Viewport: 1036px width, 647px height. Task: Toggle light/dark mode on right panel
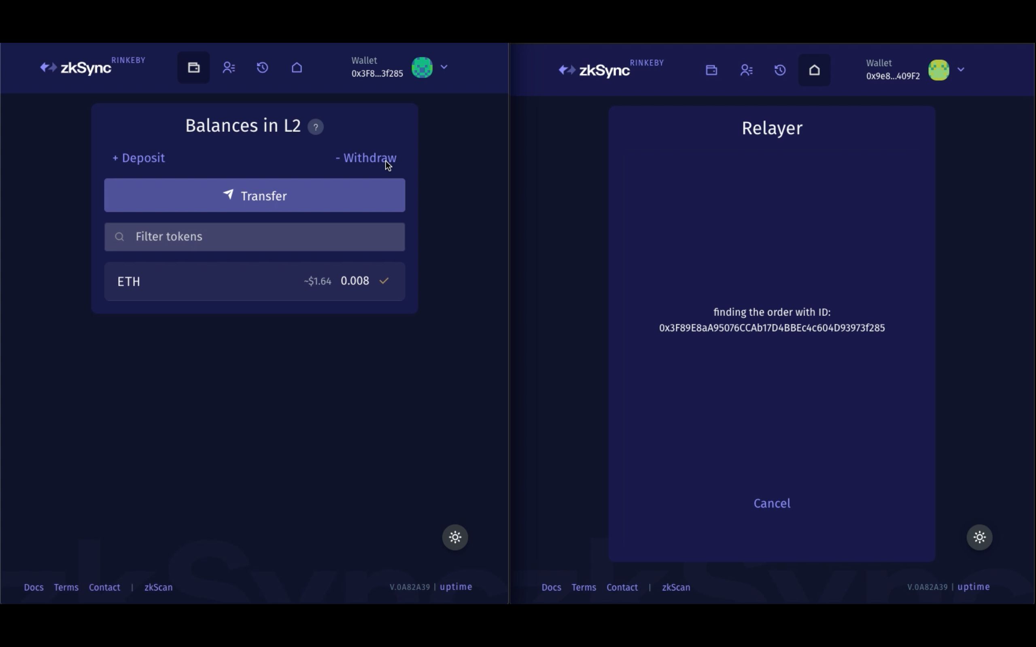(979, 537)
